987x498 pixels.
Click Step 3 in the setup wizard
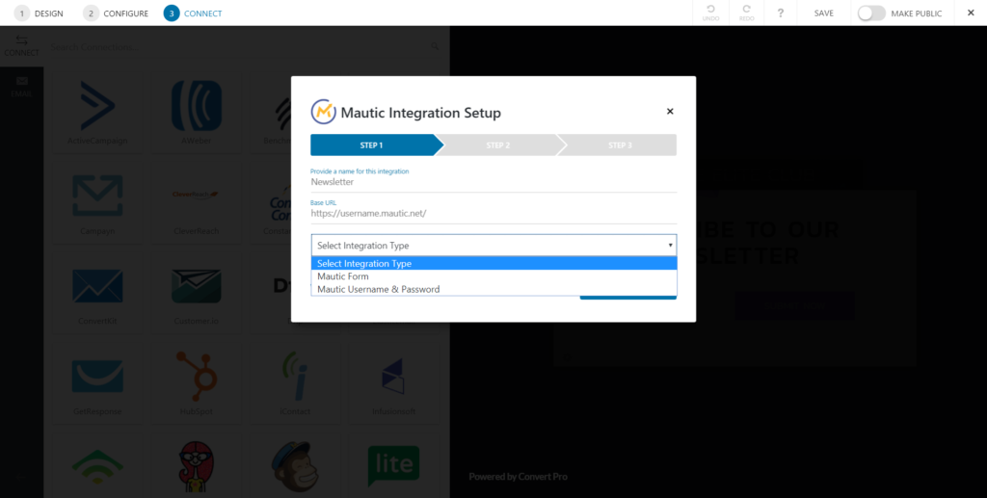point(620,145)
